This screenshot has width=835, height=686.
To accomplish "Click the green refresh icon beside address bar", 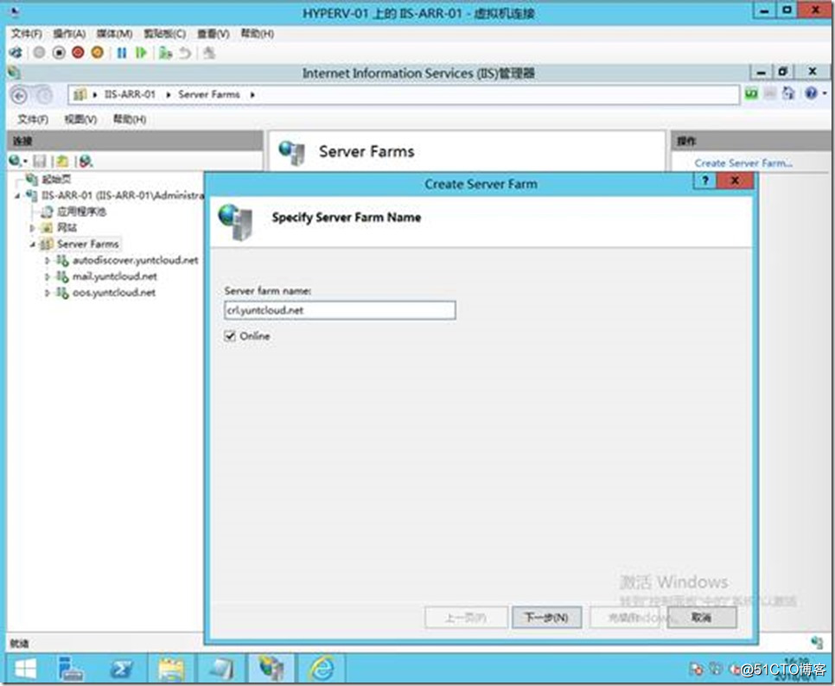I will pyautogui.click(x=751, y=93).
